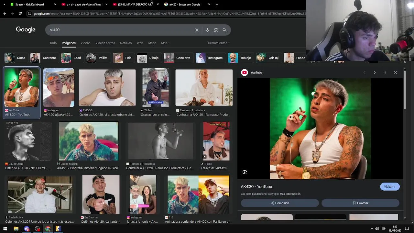Screen dimensions: 414x233
Task: Open Chrome from the taskbar
Action: (48, 229)
